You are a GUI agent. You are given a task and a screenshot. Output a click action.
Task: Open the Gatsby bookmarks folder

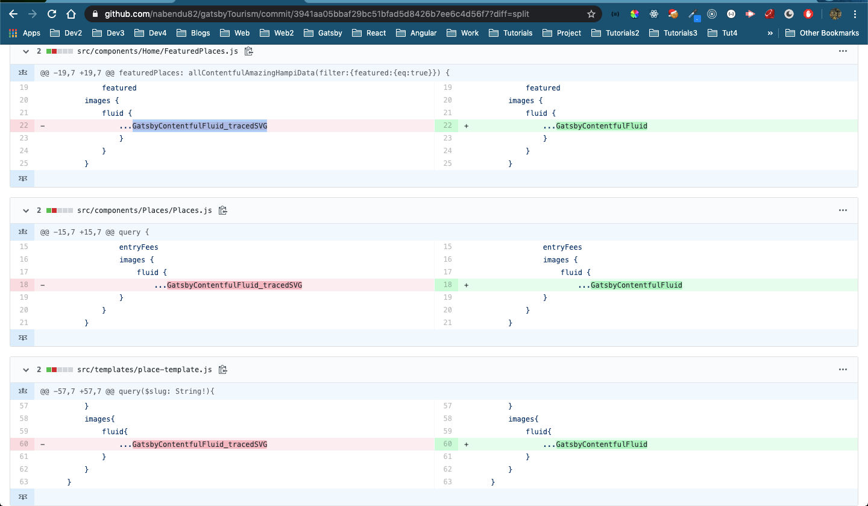(323, 33)
